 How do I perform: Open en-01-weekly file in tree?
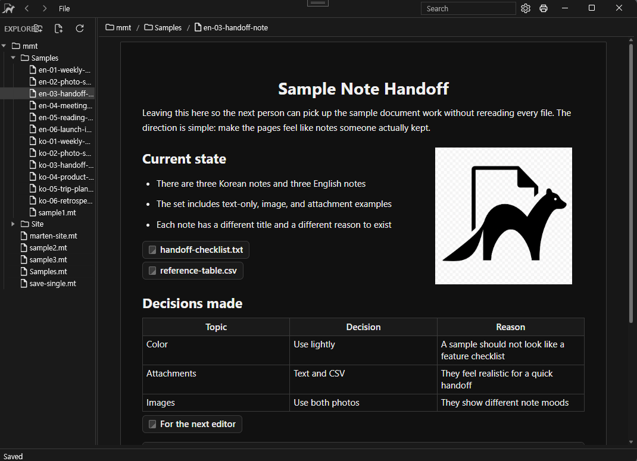point(60,70)
